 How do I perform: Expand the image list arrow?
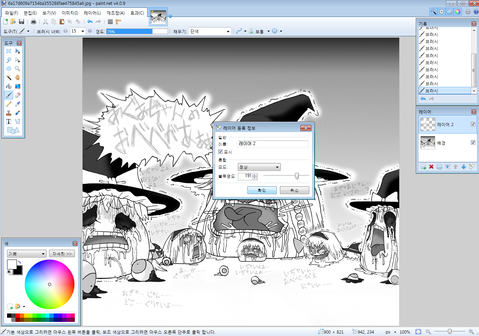tap(170, 17)
